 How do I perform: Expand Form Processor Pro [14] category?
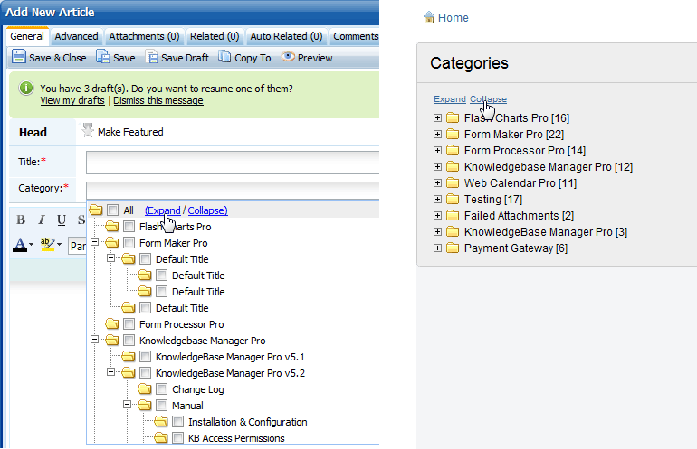click(x=437, y=150)
